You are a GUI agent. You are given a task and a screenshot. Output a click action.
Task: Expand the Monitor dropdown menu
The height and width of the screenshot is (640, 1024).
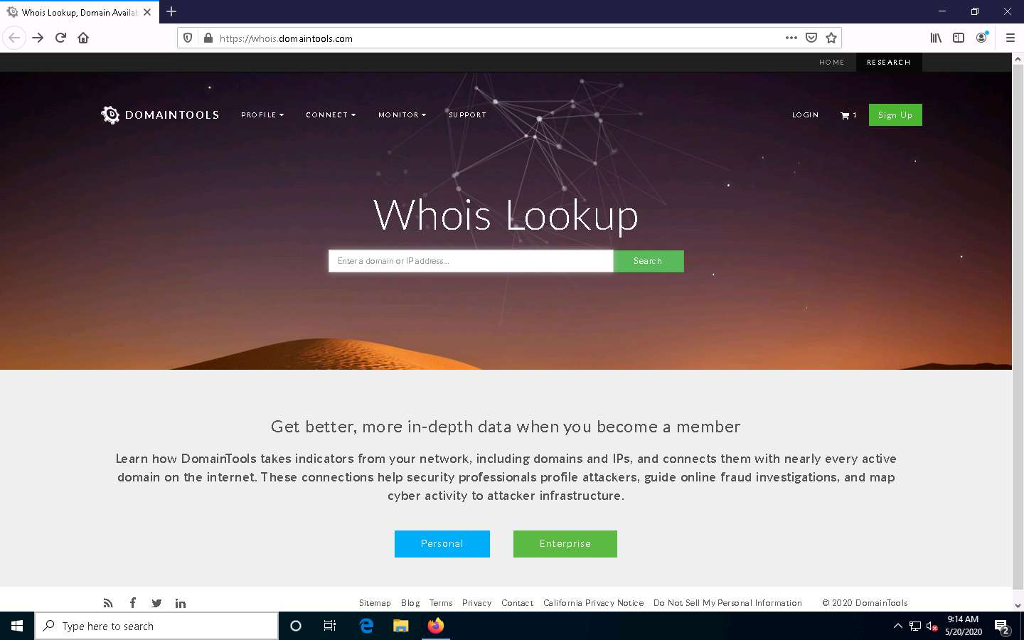coord(402,114)
